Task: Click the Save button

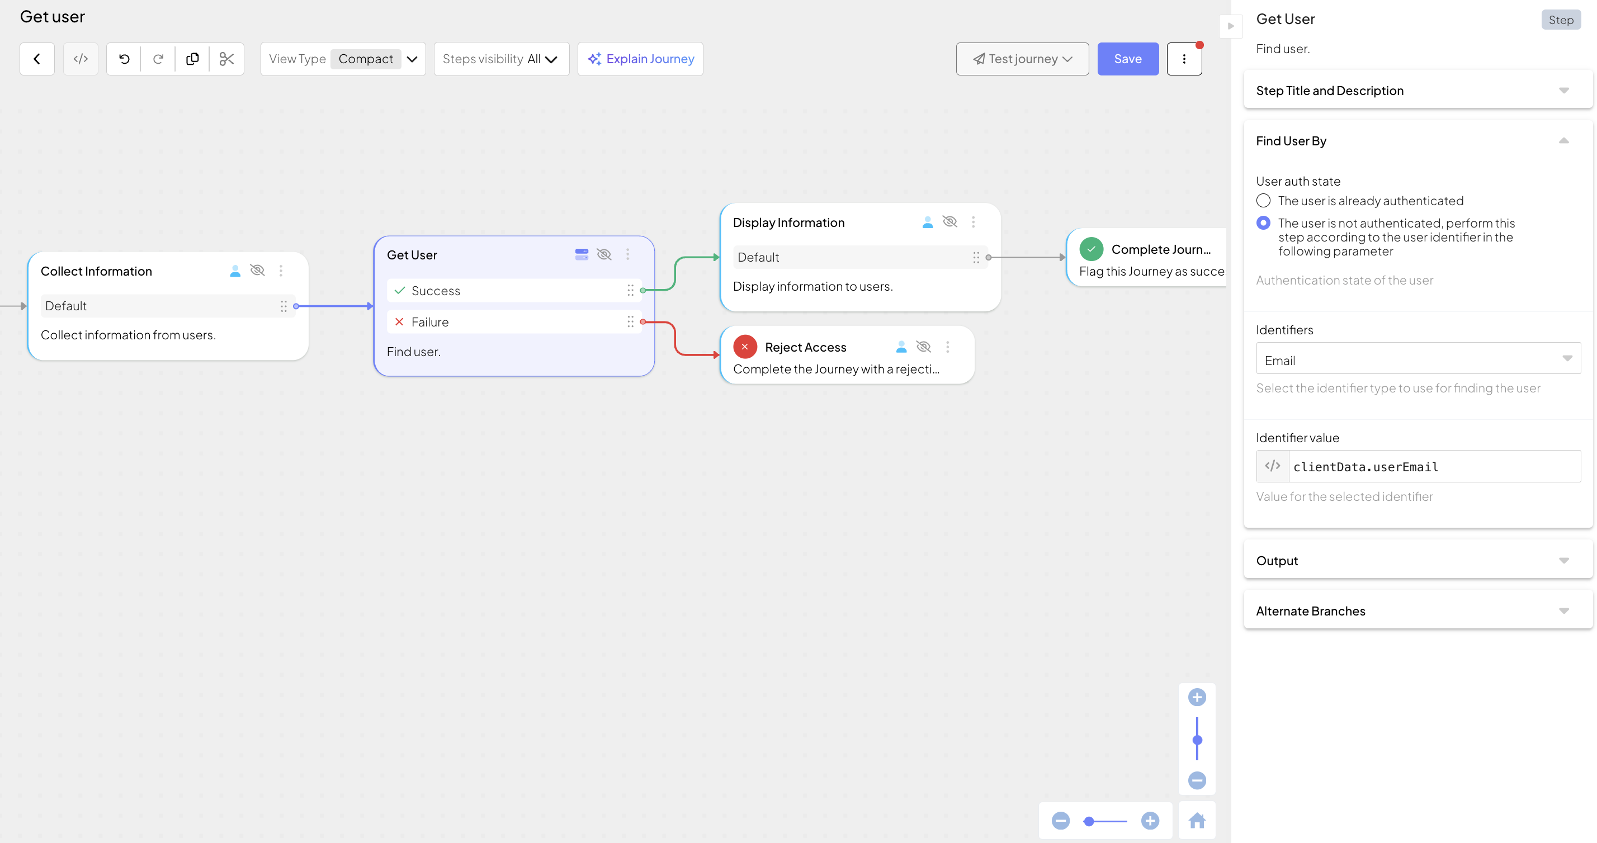Action: coord(1127,59)
